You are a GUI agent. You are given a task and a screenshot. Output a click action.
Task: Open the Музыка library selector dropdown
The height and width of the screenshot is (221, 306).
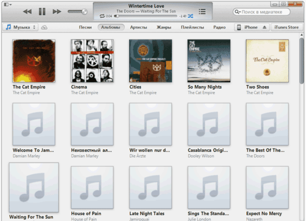pos(21,27)
